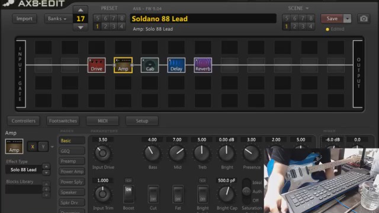Viewport: 379px width, 213px height.
Task: Switch to scene 3 in SCENE grid
Action: click(303, 26)
